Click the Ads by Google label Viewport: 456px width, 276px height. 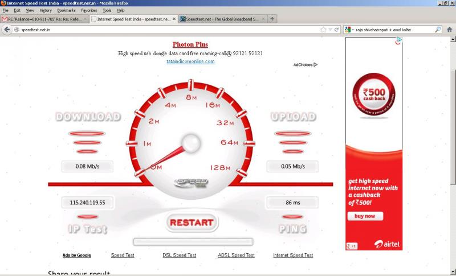click(77, 256)
